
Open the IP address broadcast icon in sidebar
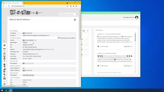point(4,49)
